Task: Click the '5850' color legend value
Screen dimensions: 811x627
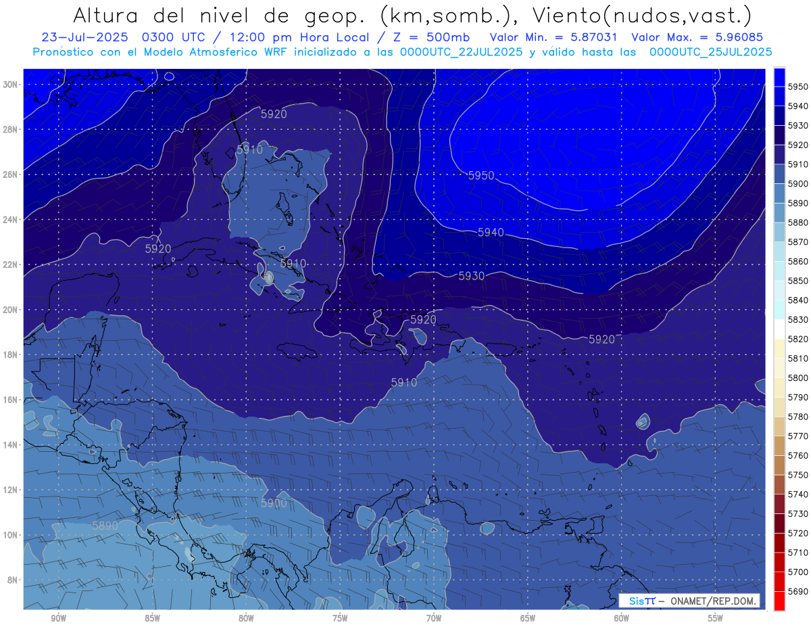Action: 797,280
